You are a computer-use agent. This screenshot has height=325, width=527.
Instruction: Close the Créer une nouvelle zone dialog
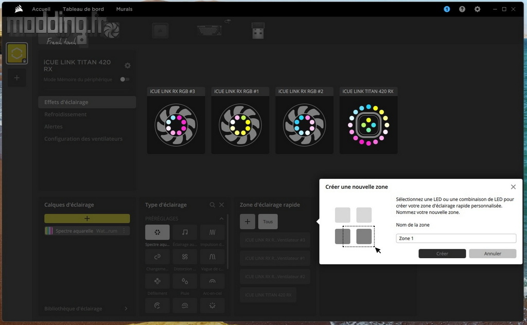(x=513, y=187)
